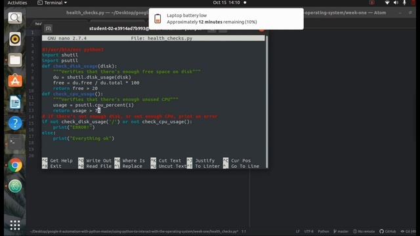This screenshot has width=420, height=236.
Task: Click LF line ending in status bar
Action: [x=297, y=231]
